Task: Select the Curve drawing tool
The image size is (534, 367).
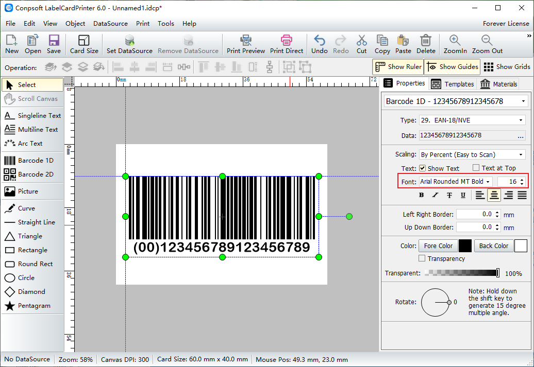Action: [x=32, y=208]
